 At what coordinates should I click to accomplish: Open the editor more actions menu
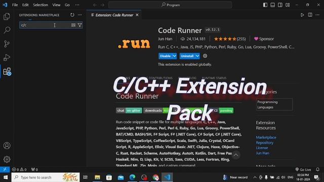coord(317,15)
